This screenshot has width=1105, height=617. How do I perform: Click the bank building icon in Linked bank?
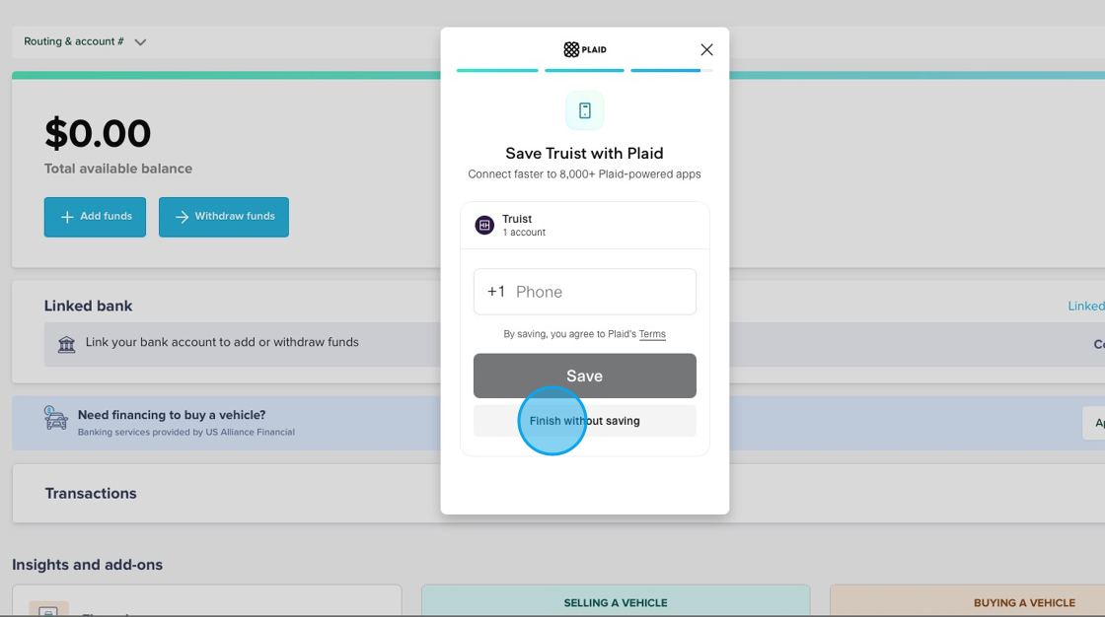(x=66, y=344)
